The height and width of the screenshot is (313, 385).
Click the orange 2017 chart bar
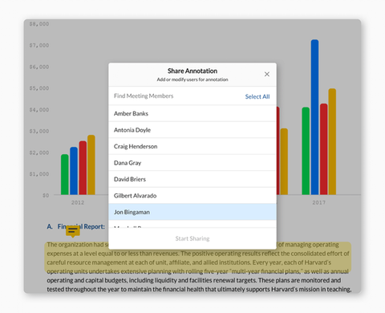click(332, 141)
